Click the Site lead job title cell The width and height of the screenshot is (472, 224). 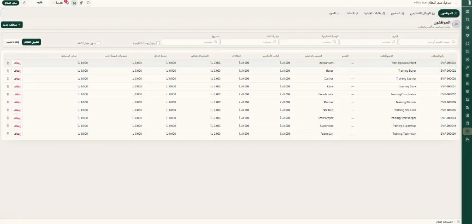328,110
